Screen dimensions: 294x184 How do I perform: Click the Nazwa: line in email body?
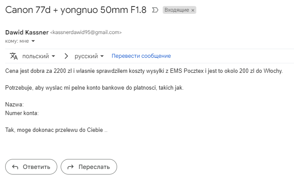(15, 104)
